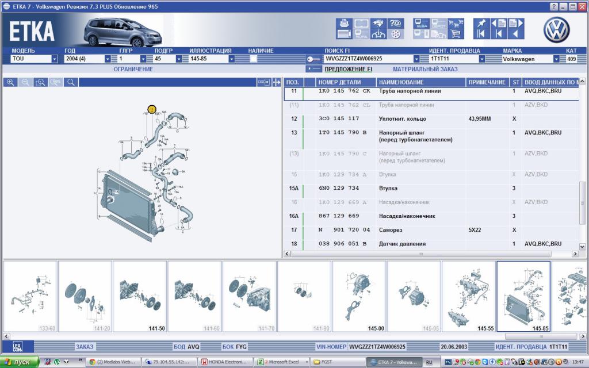Click the RU language indicator
This screenshot has width=589, height=368.
pyautogui.click(x=429, y=362)
